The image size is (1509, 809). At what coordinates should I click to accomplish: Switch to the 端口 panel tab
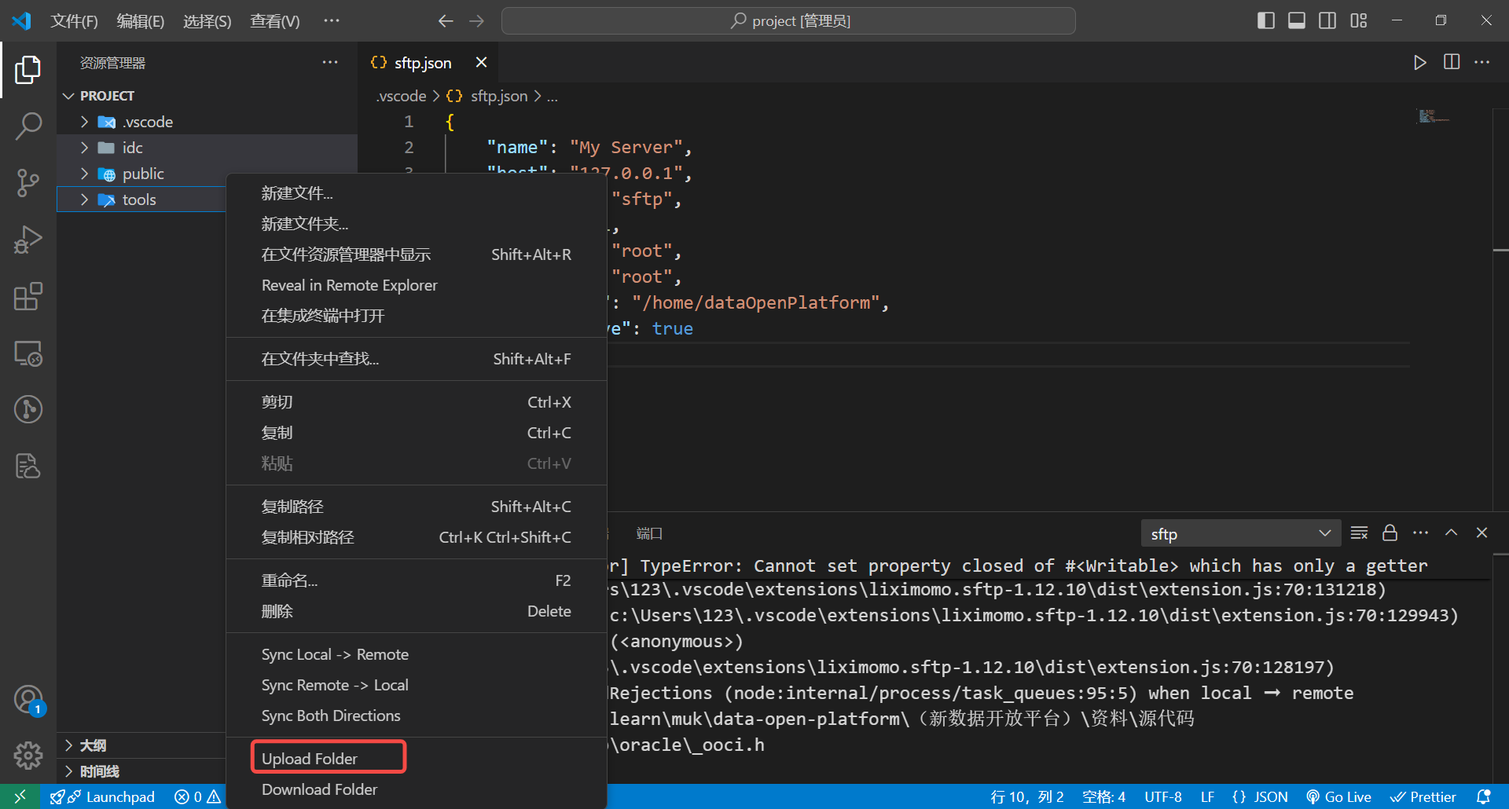tap(649, 533)
